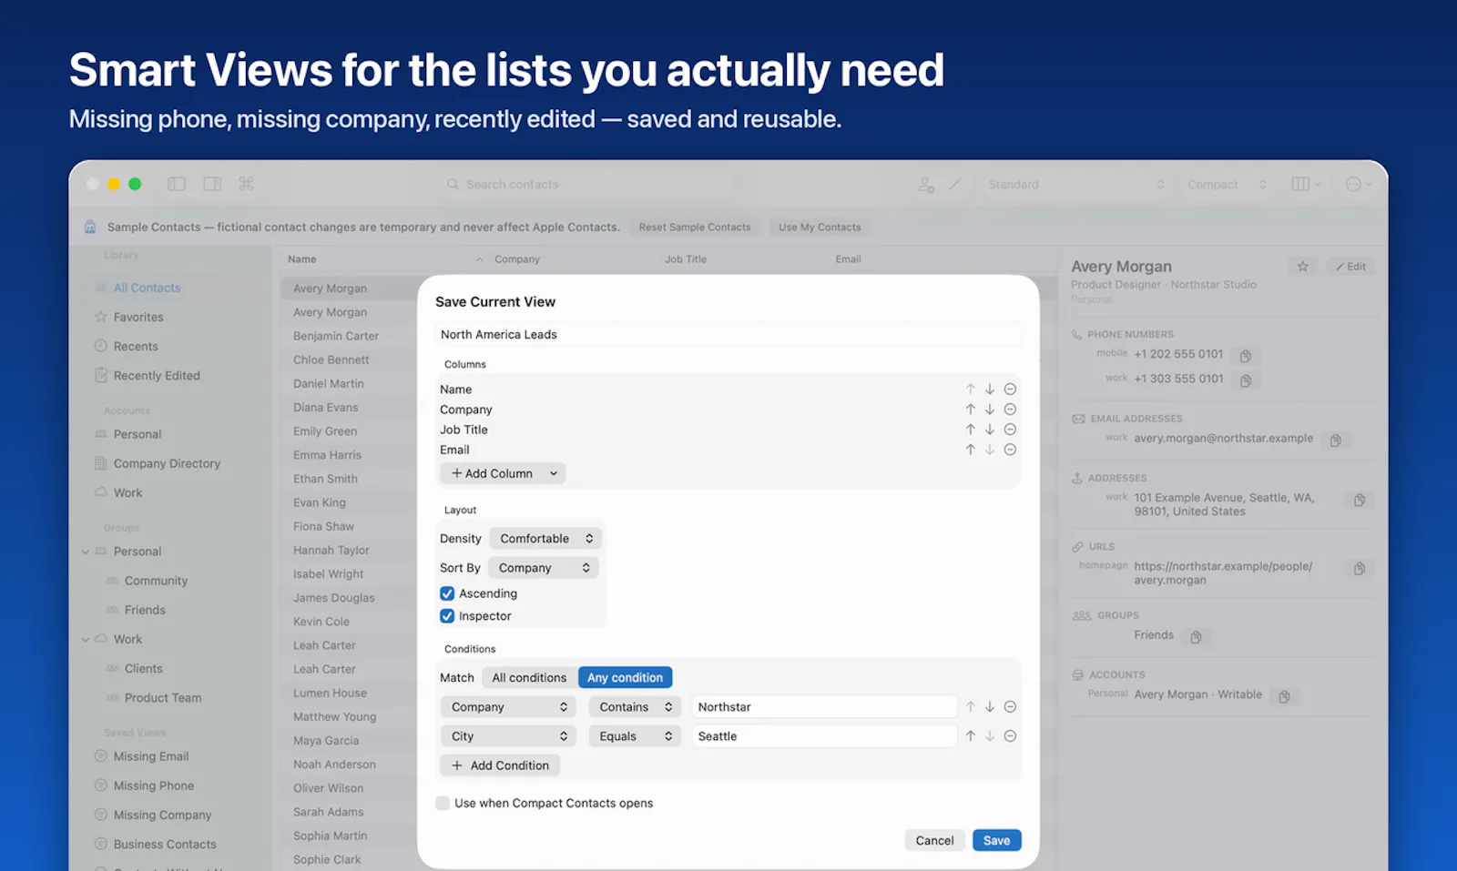The width and height of the screenshot is (1457, 871).
Task: Uncheck the Inspector checkbox
Action: 447,616
